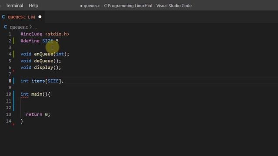Click the unsaved dot on queues.c tab

point(40,17)
